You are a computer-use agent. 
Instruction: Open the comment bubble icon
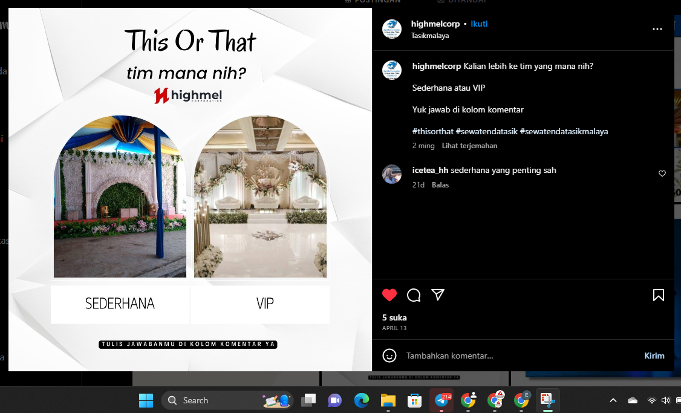[x=414, y=295]
